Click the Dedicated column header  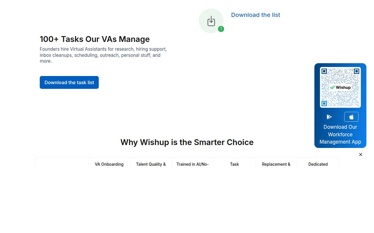pos(318,164)
